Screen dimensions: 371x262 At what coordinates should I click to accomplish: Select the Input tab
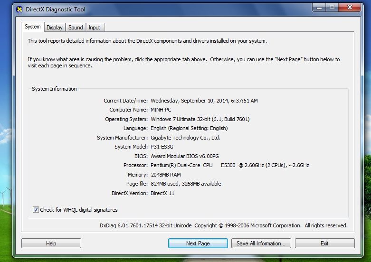[x=95, y=28]
